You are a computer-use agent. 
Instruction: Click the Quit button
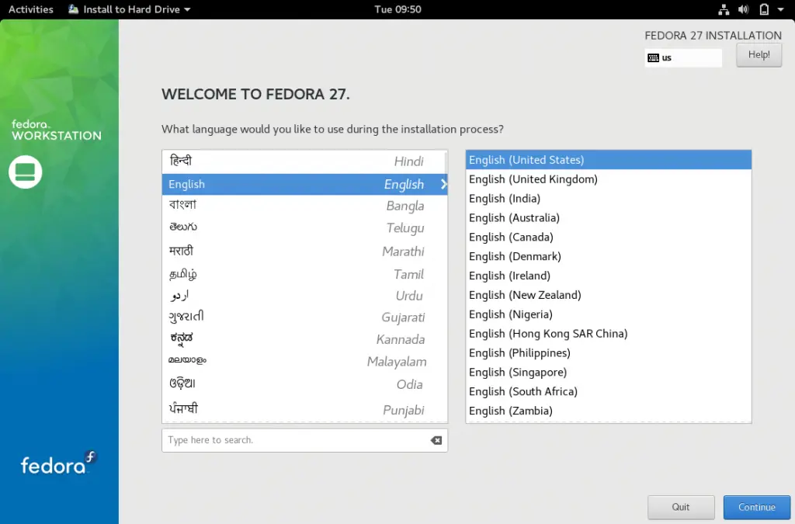click(x=680, y=507)
